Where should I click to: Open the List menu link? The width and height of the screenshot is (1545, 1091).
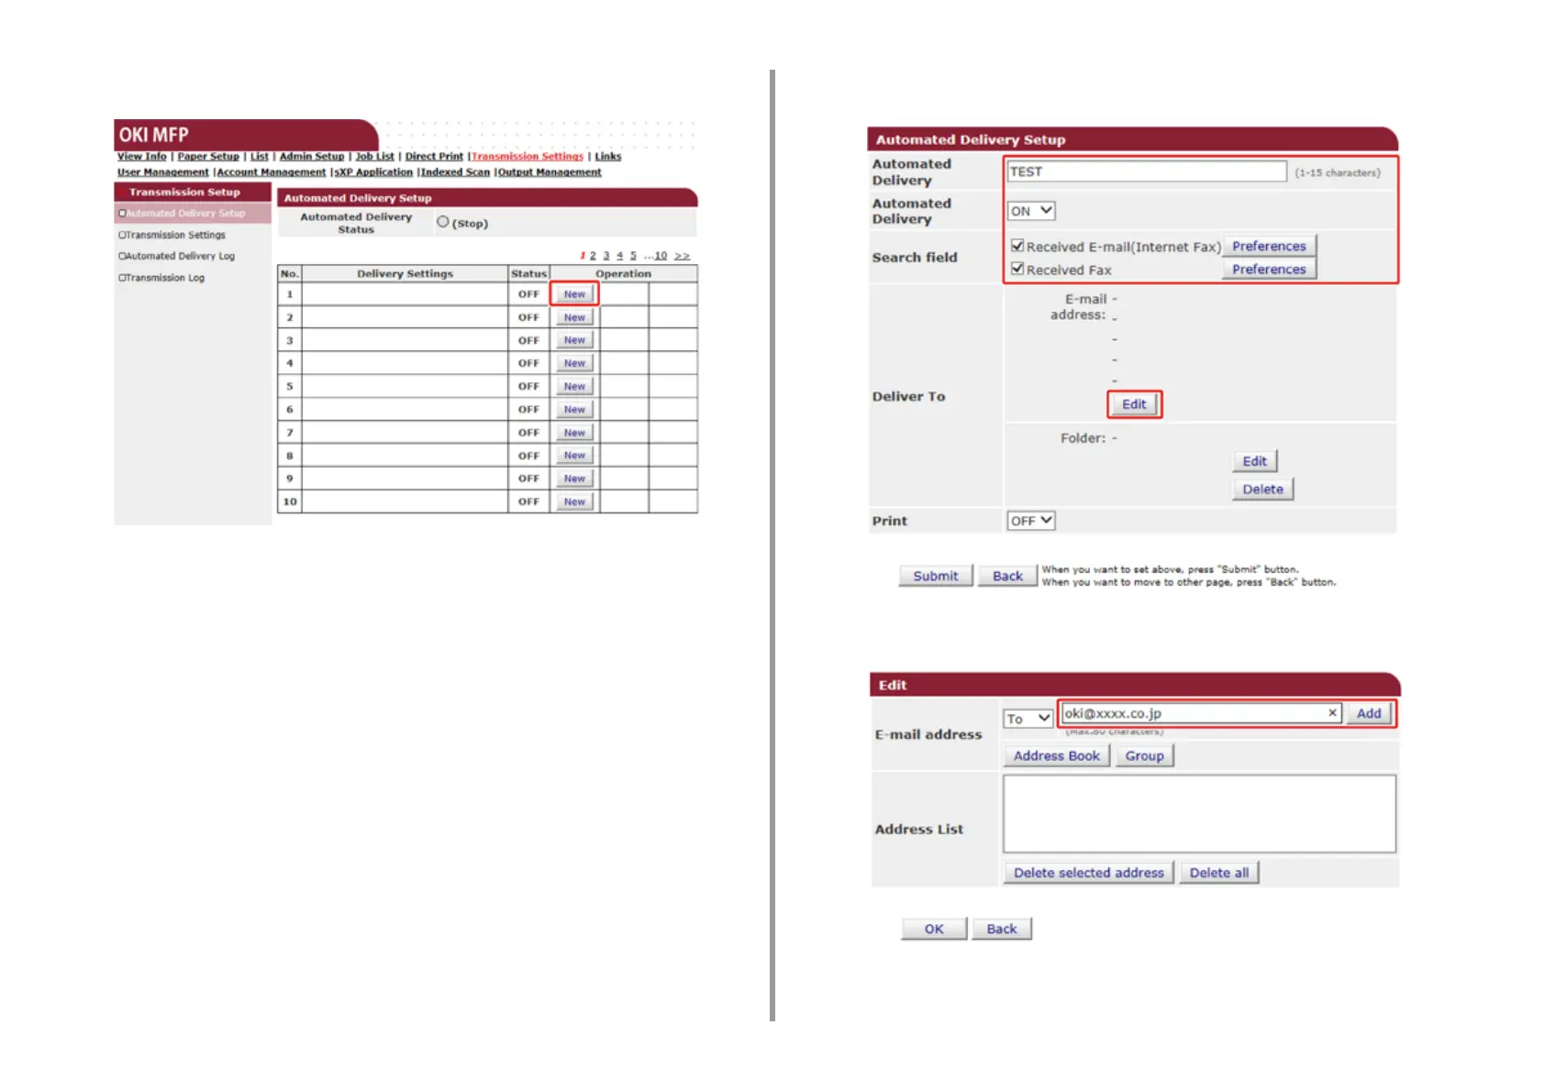tap(260, 157)
